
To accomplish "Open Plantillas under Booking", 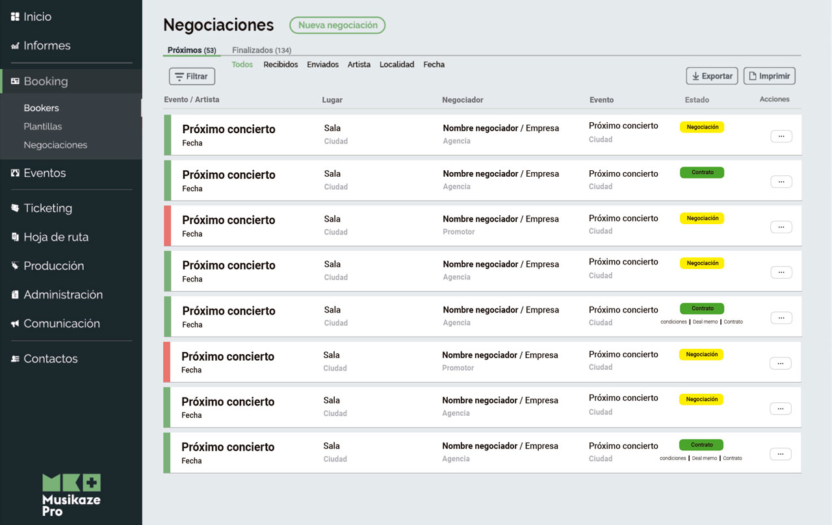I will click(43, 127).
